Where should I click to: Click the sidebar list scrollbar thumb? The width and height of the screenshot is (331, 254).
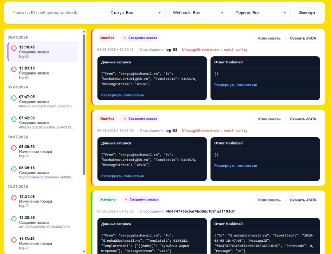pos(84,104)
